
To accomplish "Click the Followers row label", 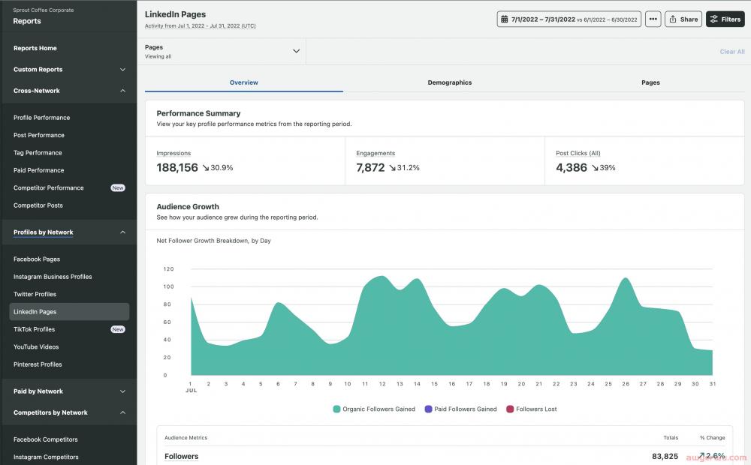I will (x=181, y=457).
